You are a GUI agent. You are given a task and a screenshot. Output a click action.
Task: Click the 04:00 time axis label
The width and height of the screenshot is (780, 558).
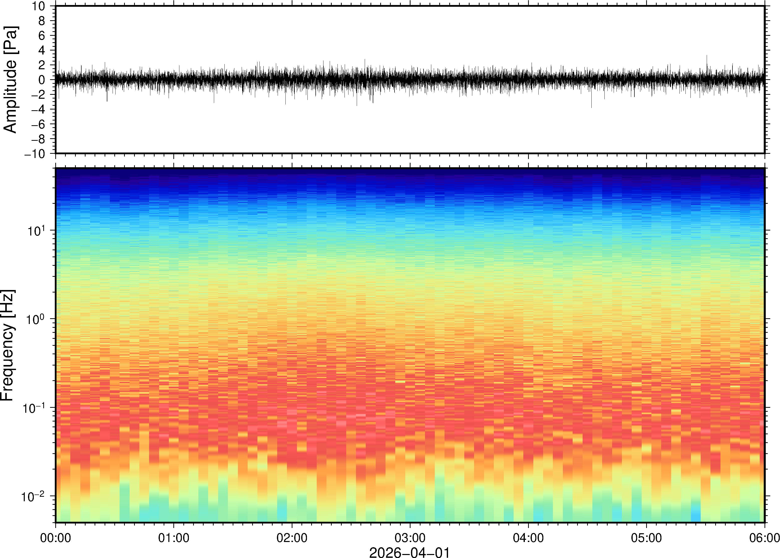(528, 538)
